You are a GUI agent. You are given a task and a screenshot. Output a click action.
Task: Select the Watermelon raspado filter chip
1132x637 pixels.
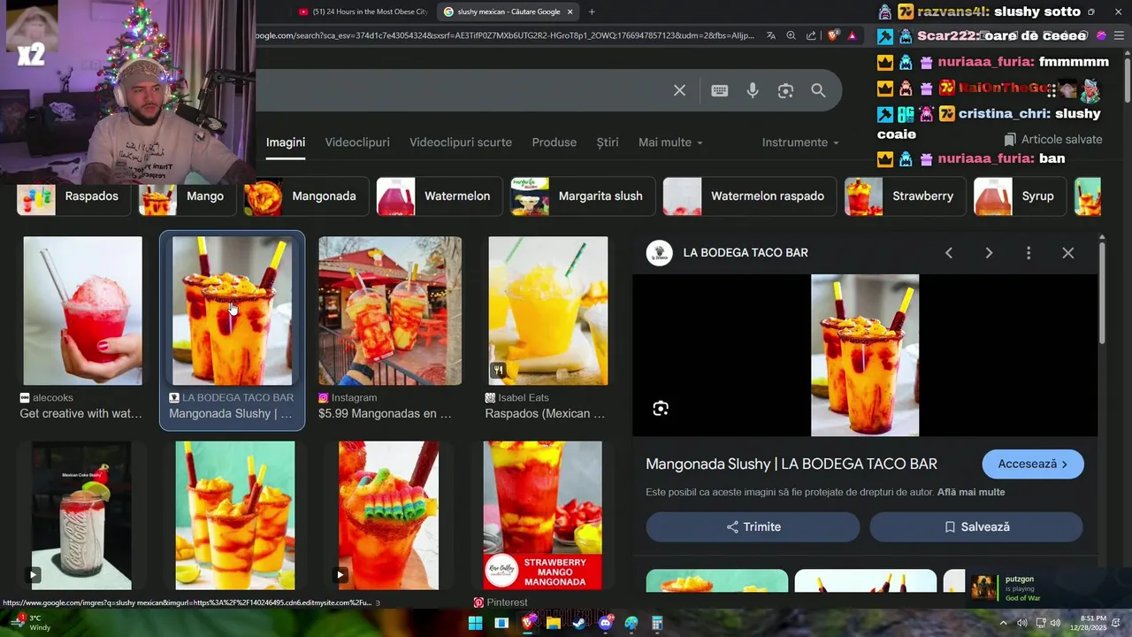coord(750,196)
